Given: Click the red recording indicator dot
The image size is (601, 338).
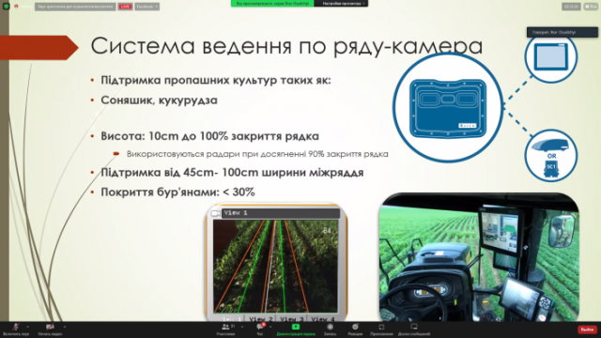Looking at the screenshot, I should click(16, 7).
